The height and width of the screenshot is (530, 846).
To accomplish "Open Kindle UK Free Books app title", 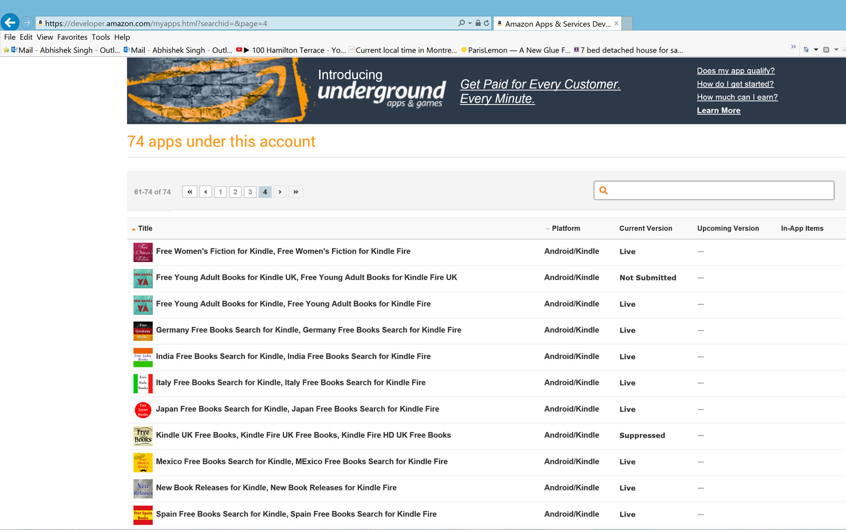I will 304,435.
